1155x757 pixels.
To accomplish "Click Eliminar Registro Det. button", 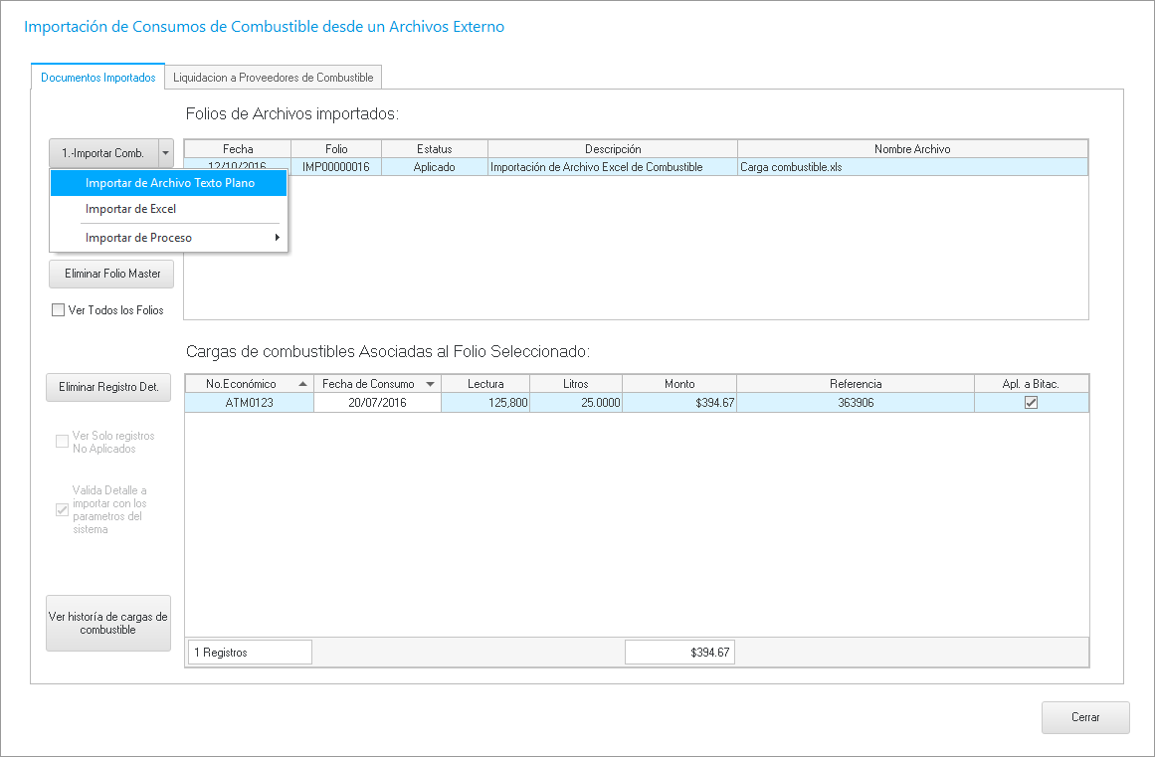I will pos(108,387).
